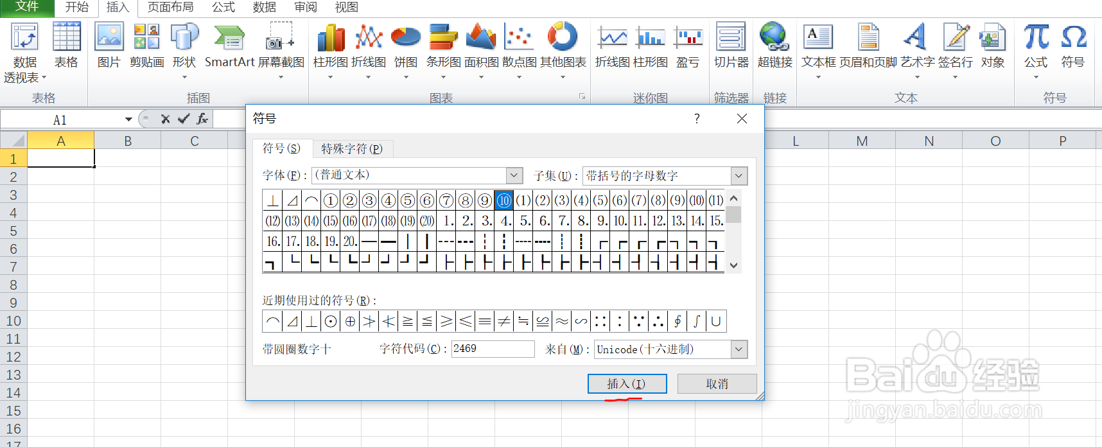Viewport: 1102px width, 447px height.
Task: Click the fx insert function icon
Action: tap(202, 119)
